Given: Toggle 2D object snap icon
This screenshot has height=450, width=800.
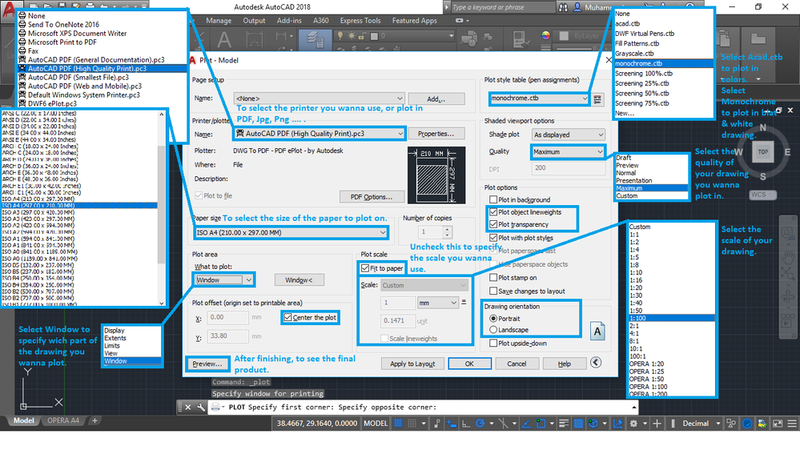Looking at the screenshot, I should pyautogui.click(x=541, y=424).
